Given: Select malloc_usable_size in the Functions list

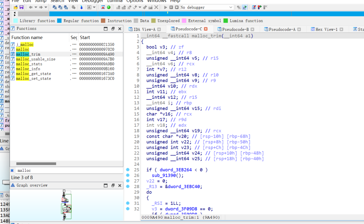Looking at the screenshot, I should coord(36,59).
